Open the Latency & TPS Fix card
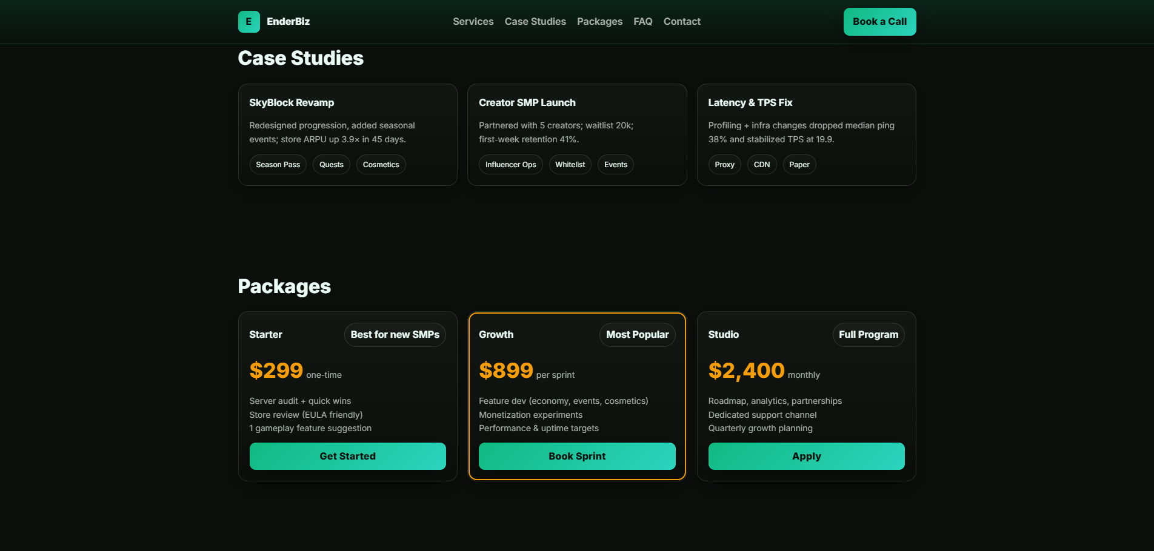 (x=750, y=103)
